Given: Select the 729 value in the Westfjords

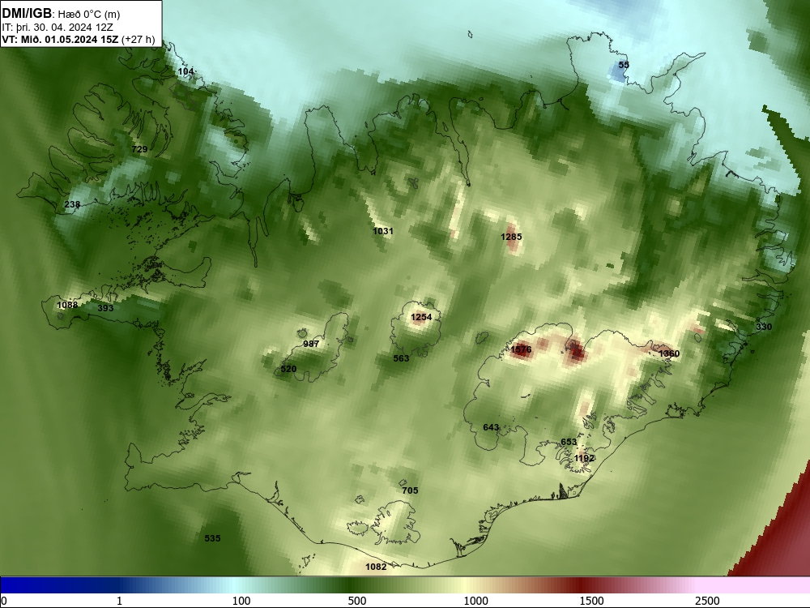Looking at the screenshot, I should tap(139, 149).
